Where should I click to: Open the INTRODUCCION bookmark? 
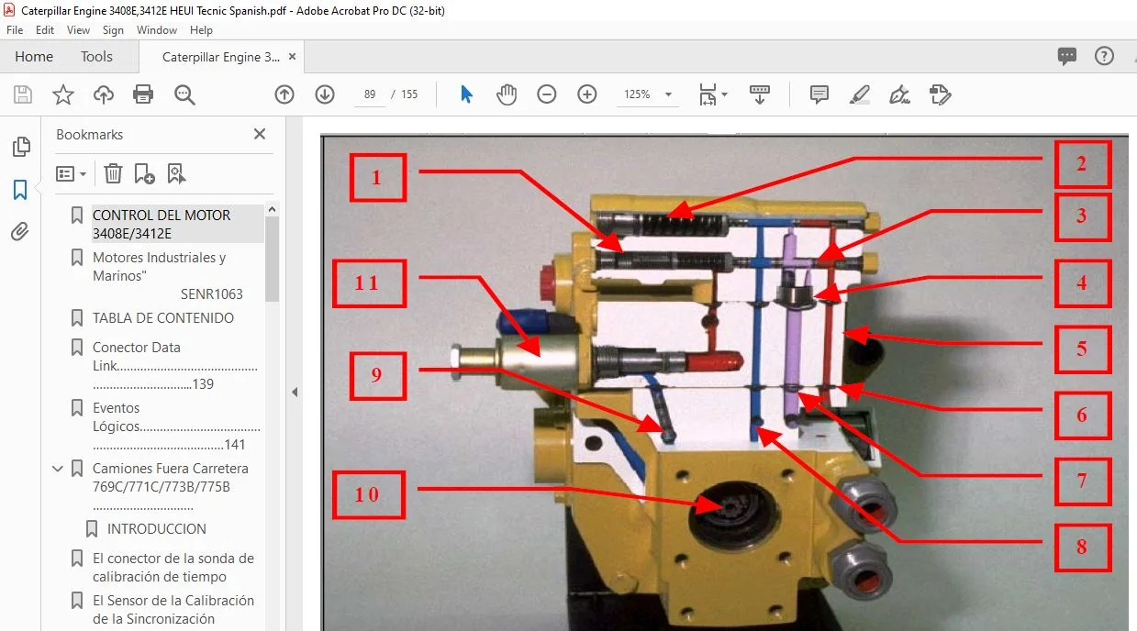coord(157,529)
